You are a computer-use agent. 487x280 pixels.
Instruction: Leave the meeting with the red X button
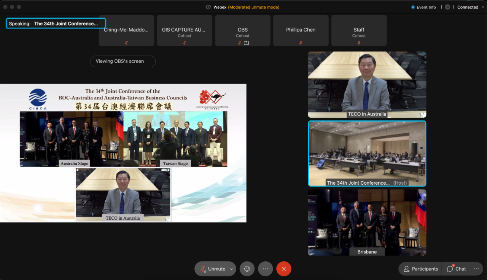(x=284, y=269)
